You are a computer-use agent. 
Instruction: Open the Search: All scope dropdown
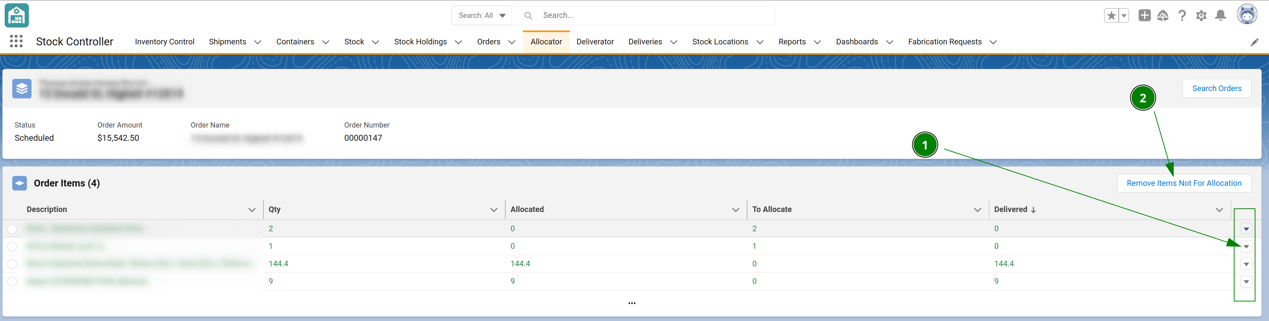click(482, 16)
